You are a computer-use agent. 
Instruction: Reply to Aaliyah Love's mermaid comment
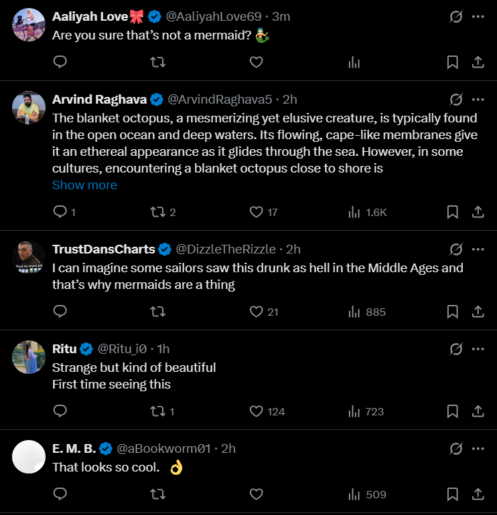click(60, 62)
